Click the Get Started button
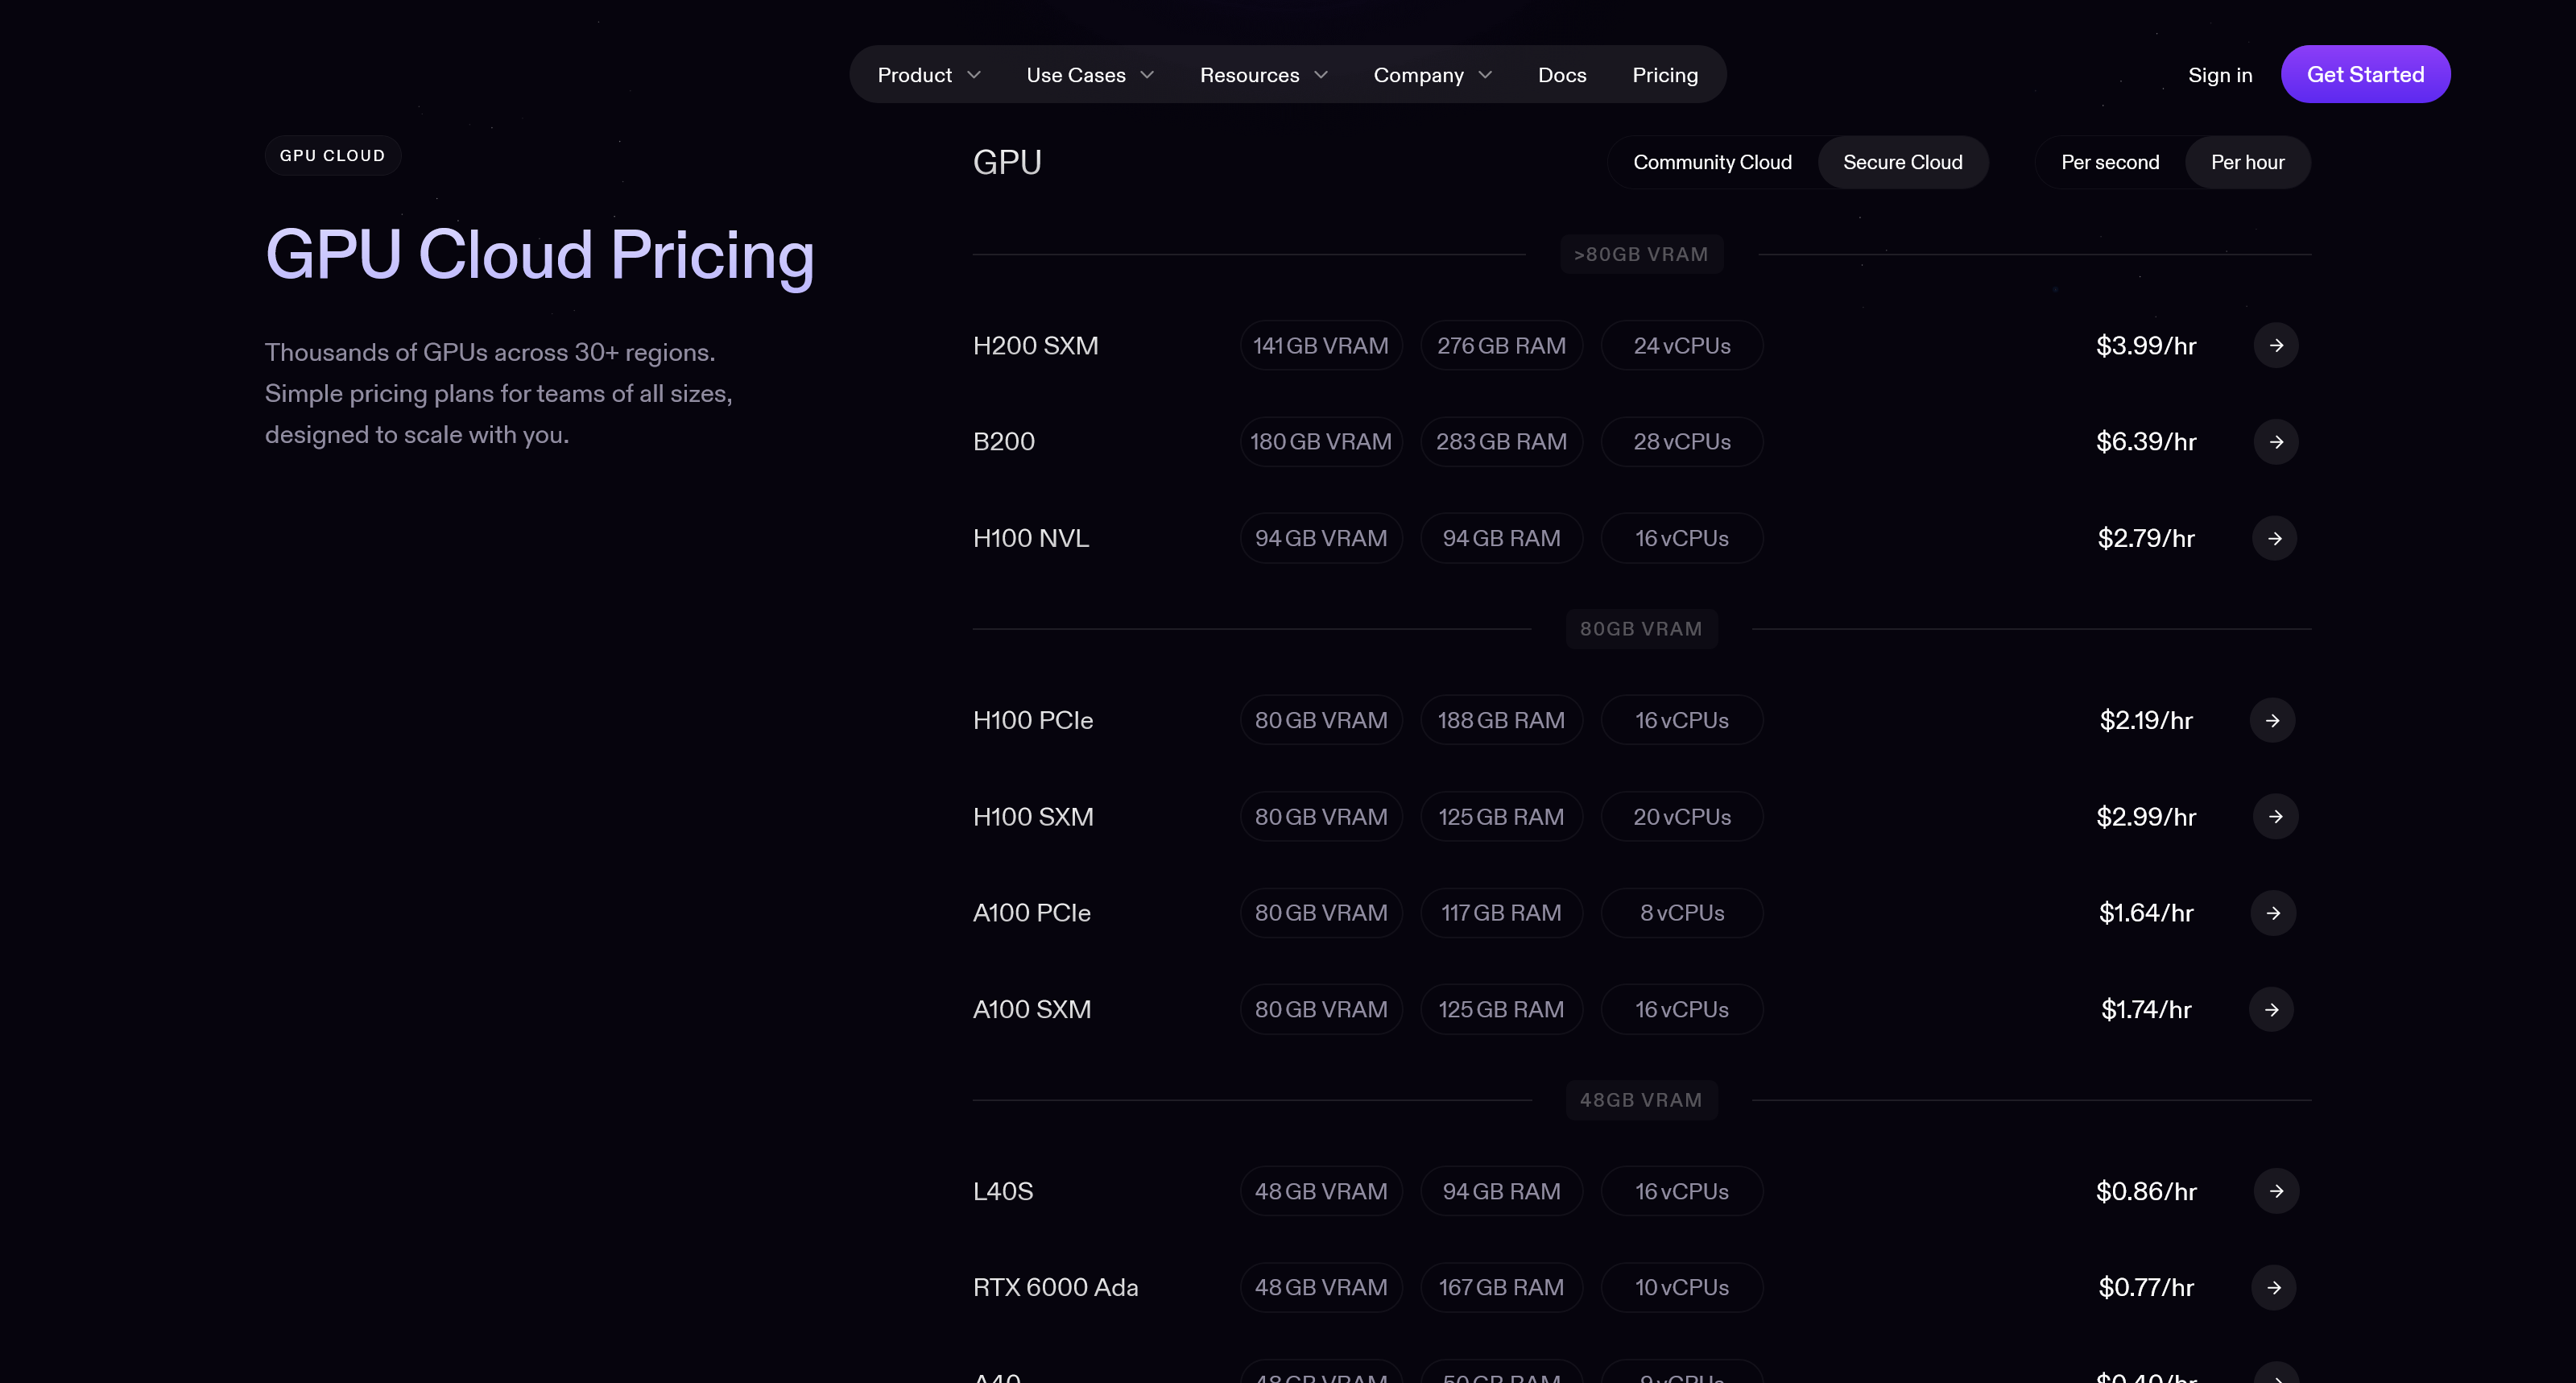 tap(2365, 74)
